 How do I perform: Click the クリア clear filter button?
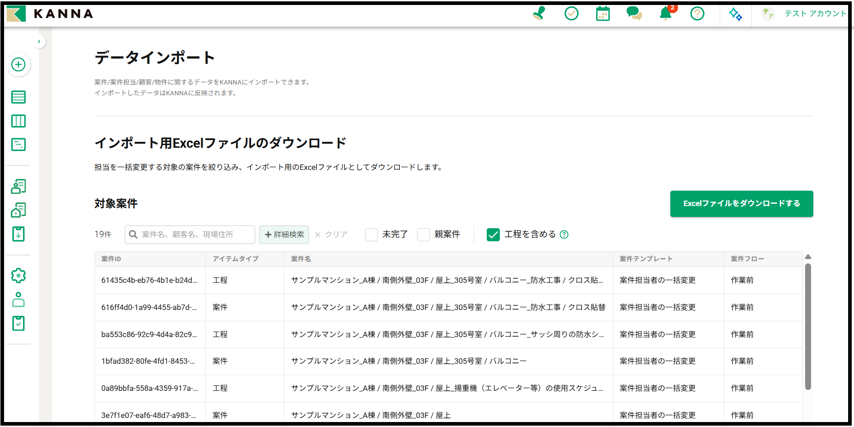[331, 235]
